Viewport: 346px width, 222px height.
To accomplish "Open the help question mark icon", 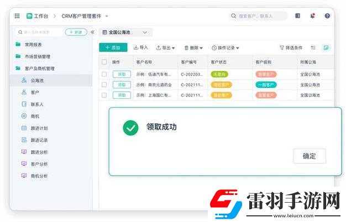I will (x=327, y=16).
